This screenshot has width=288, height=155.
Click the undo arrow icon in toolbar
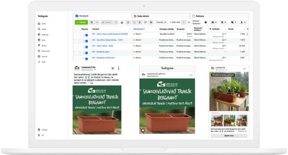(134, 22)
